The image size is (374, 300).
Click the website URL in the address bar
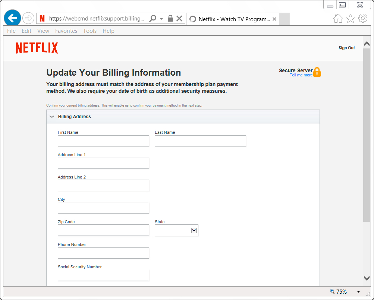tap(97, 19)
